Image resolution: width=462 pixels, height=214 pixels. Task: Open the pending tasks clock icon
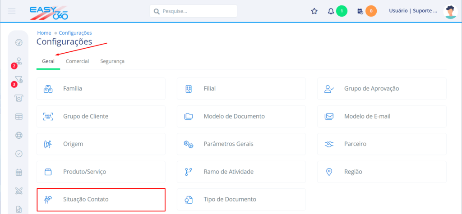tap(360, 11)
